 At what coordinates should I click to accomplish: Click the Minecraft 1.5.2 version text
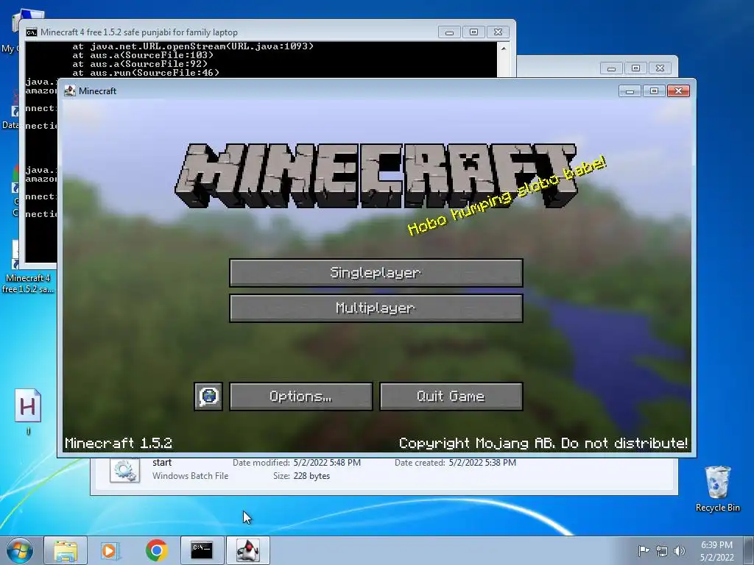(x=119, y=443)
